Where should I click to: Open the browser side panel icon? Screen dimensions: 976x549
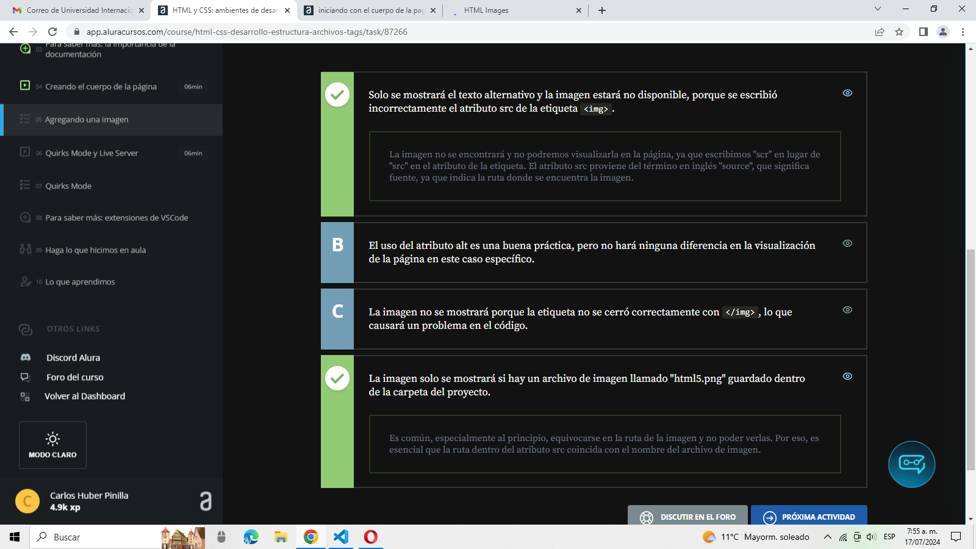point(923,32)
